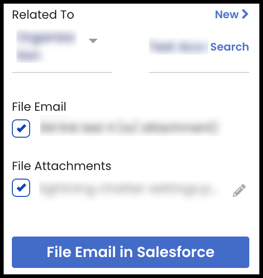
Task: Click the blue checkmark beside the attachment name
Action: pos(21,188)
